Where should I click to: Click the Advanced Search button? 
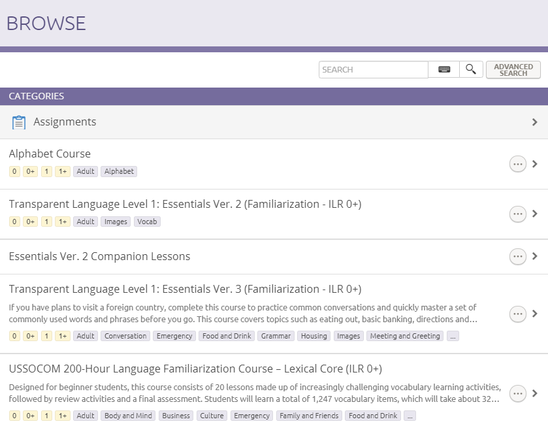tap(513, 69)
